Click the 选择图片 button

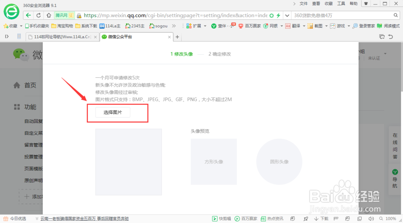[x=112, y=113]
